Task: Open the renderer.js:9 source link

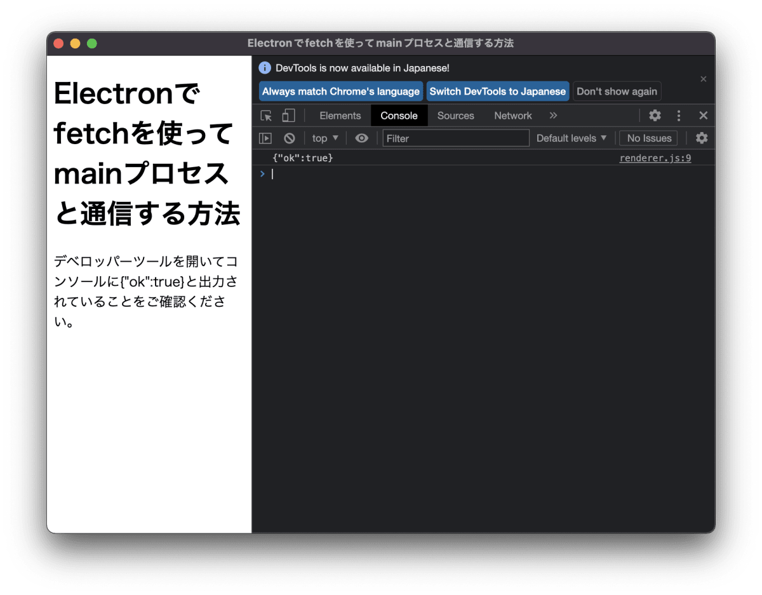Action: click(655, 158)
